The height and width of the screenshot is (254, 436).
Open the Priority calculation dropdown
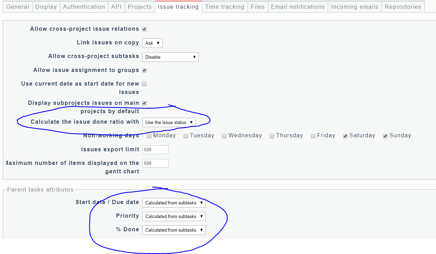tap(174, 216)
